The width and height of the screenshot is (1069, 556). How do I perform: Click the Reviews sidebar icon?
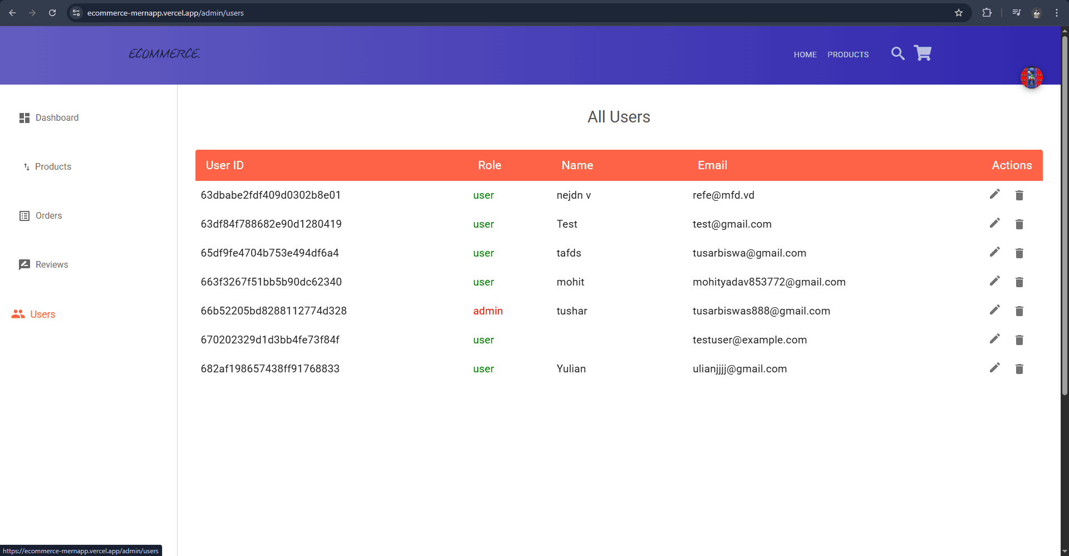[24, 264]
